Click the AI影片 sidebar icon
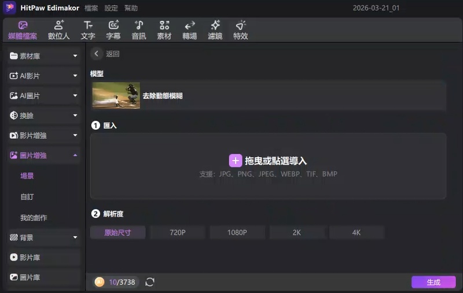The width and height of the screenshot is (463, 293). click(13, 76)
